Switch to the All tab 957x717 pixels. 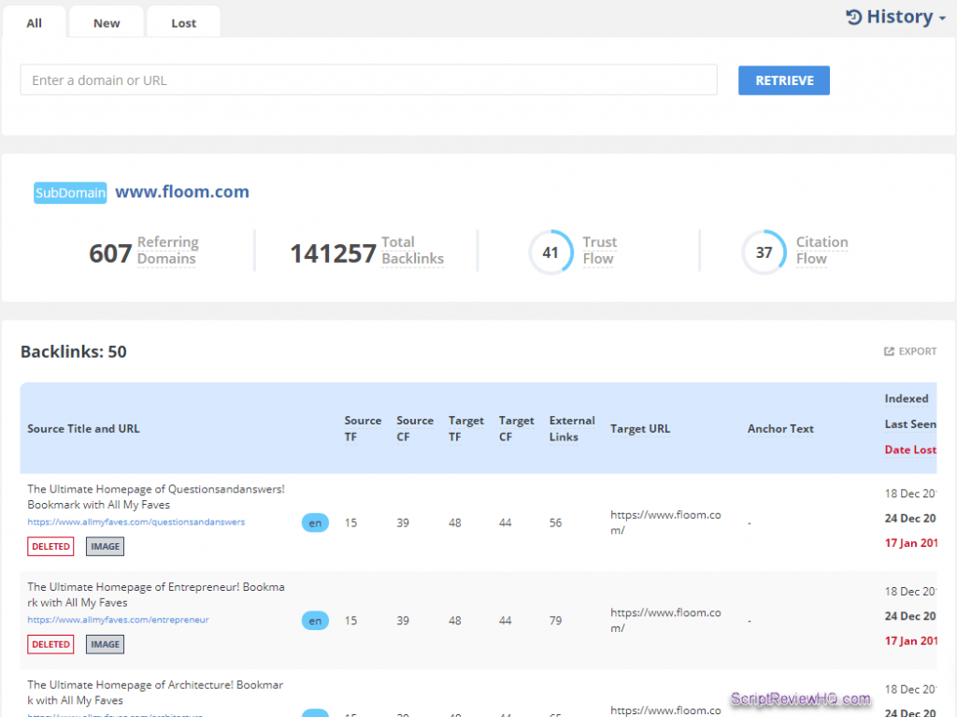[x=35, y=23]
